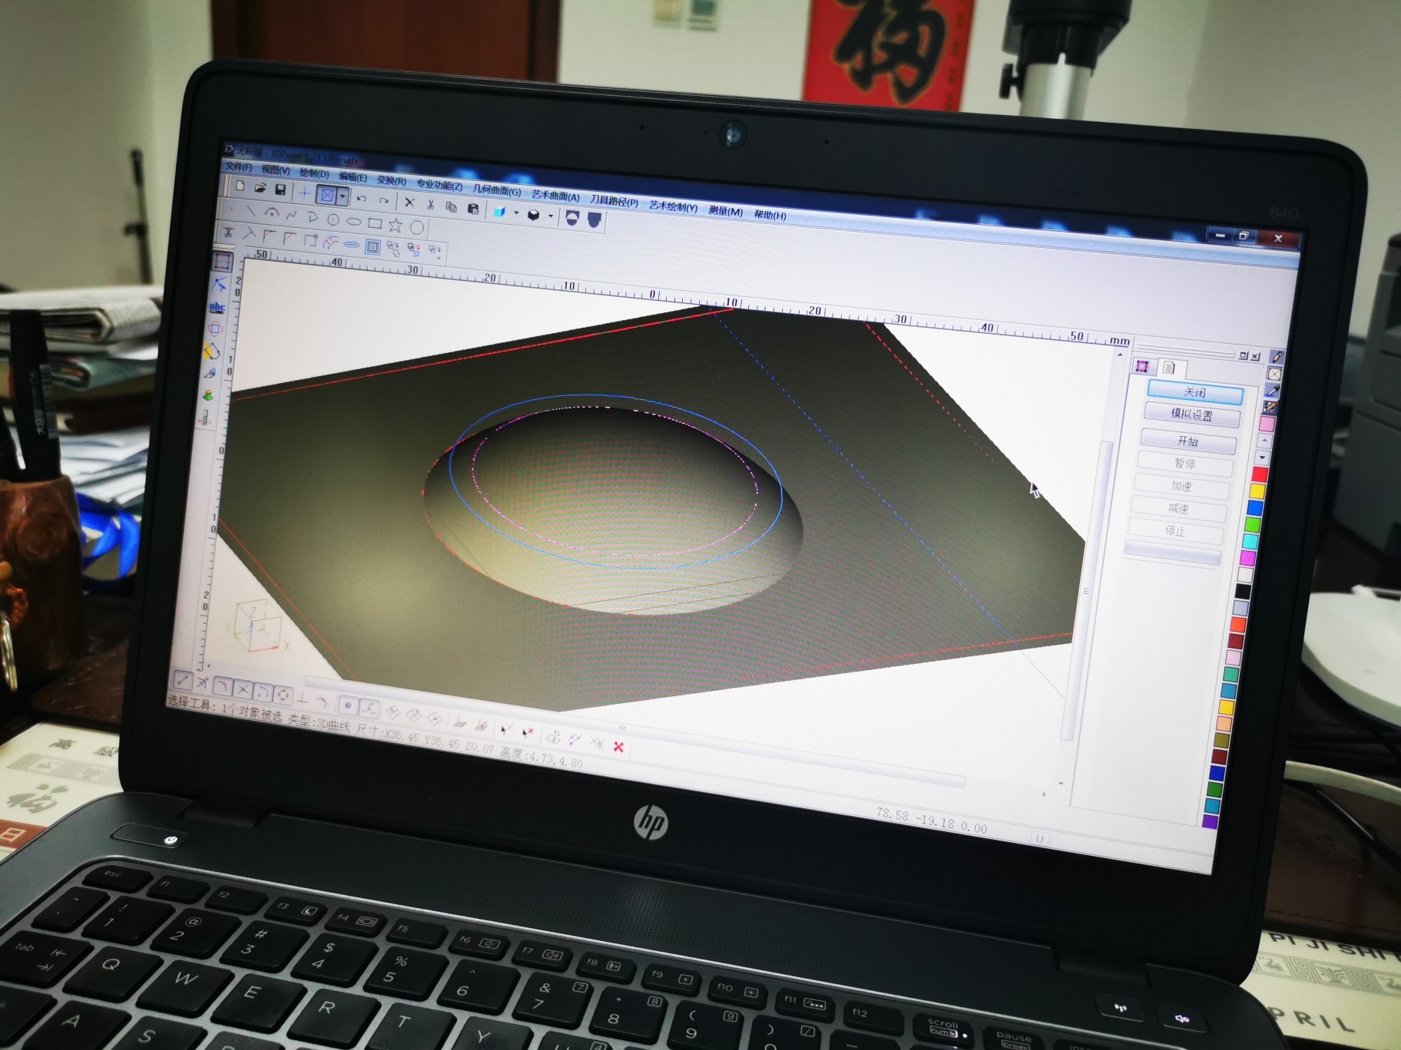Click the Offset contour icon with nested squares
Viewport: 1401px width, 1050px height.
(373, 246)
